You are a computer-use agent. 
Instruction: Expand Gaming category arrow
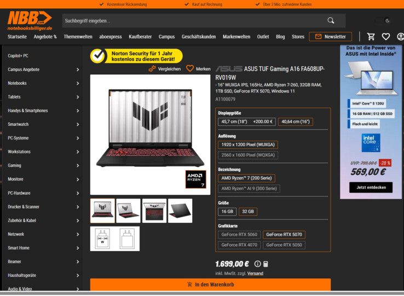tap(78, 165)
